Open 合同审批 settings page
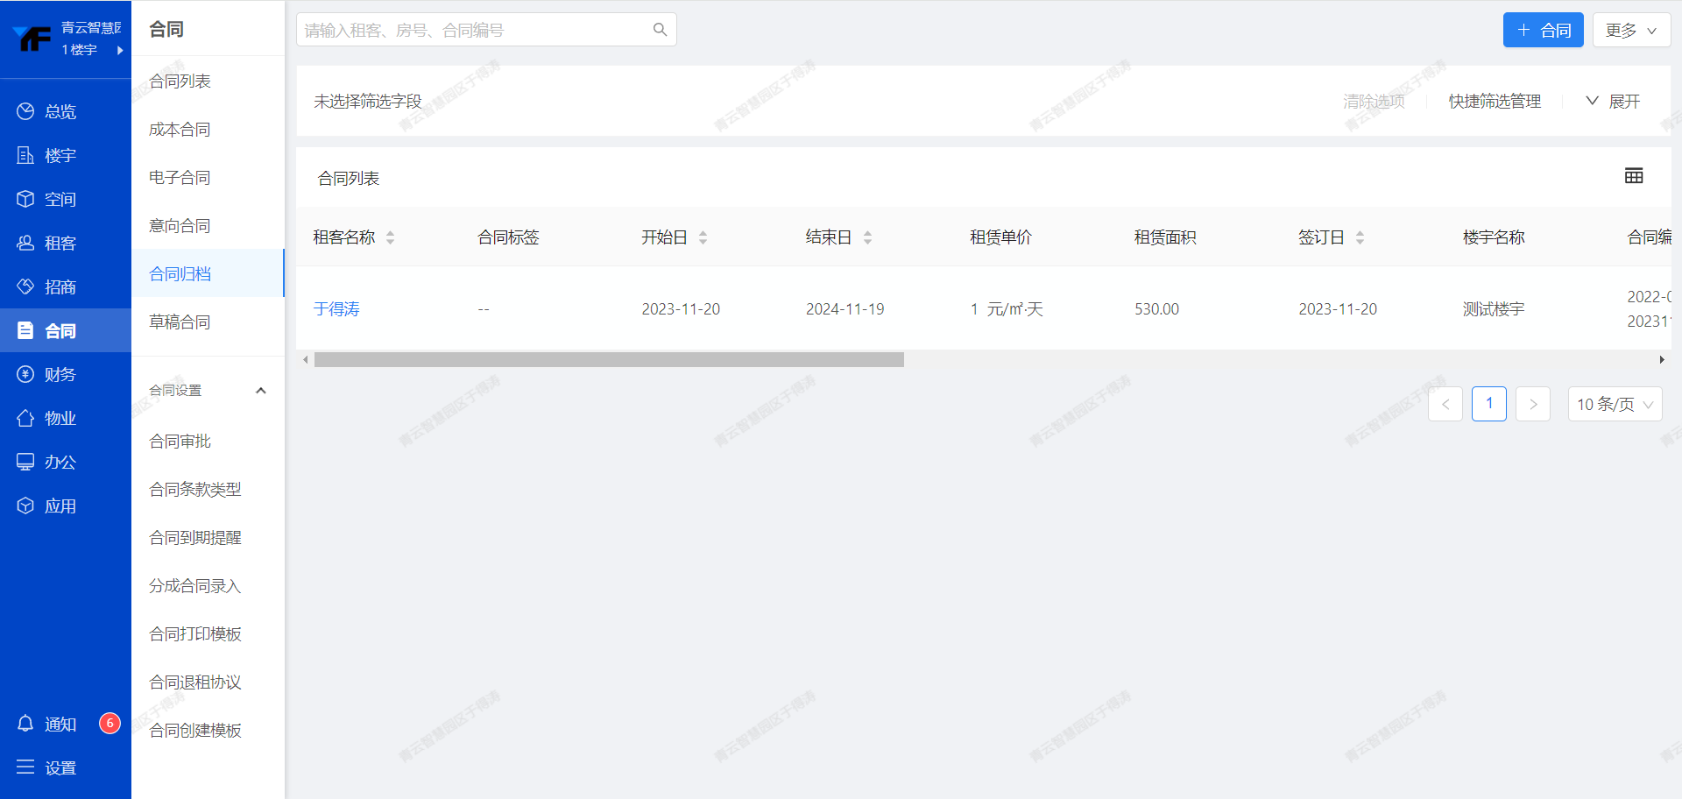This screenshot has height=799, width=1682. [x=180, y=441]
